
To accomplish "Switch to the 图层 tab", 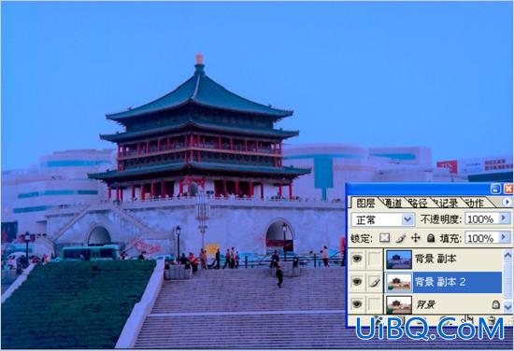I will tap(365, 203).
